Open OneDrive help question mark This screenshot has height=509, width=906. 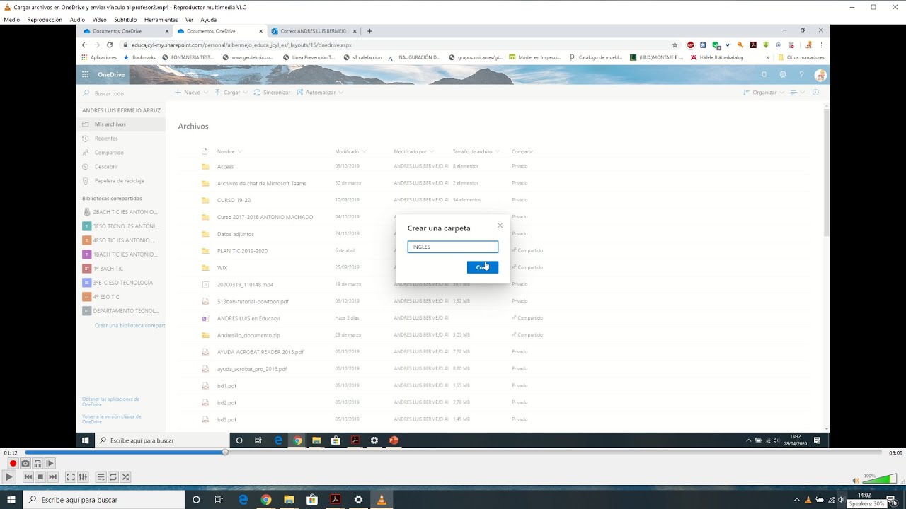point(801,74)
